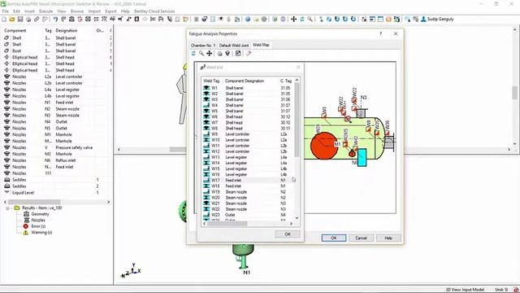Click the help question mark of Fatigue dialog
Image resolution: width=520 pixels, height=293 pixels.
(x=381, y=33)
